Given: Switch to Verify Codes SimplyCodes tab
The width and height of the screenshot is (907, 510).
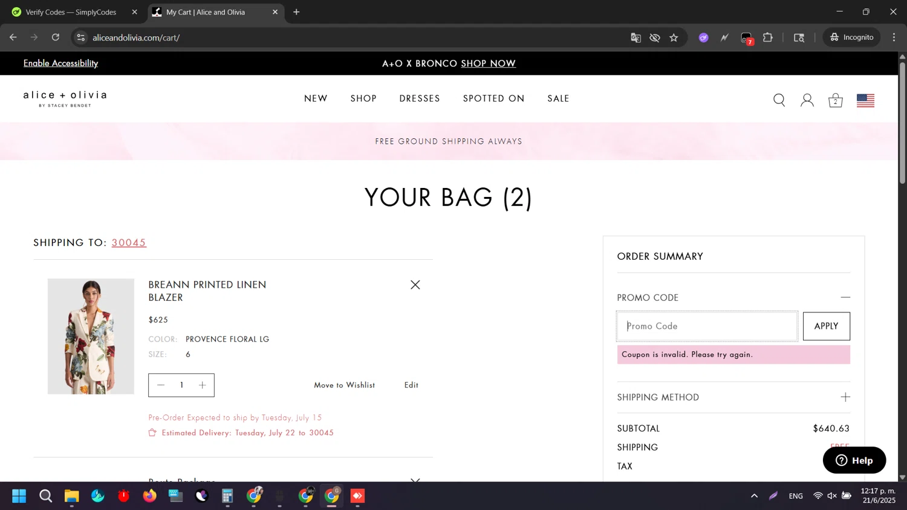Looking at the screenshot, I should pyautogui.click(x=71, y=12).
